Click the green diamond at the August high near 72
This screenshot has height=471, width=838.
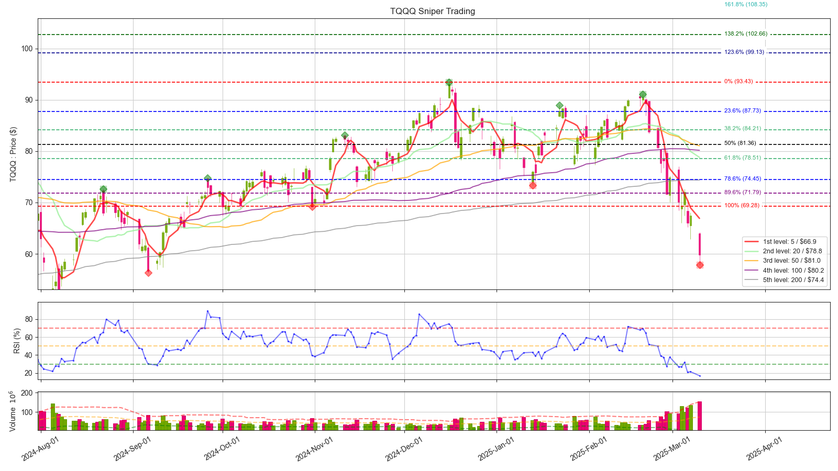tap(103, 189)
